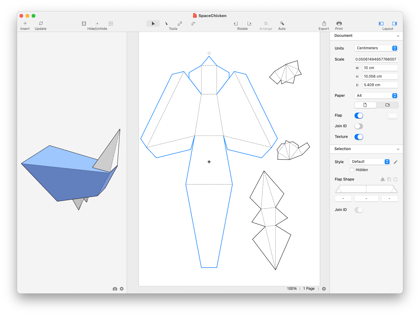Click the mirror flap shape icon
This screenshot has width=420, height=316.
(383, 179)
